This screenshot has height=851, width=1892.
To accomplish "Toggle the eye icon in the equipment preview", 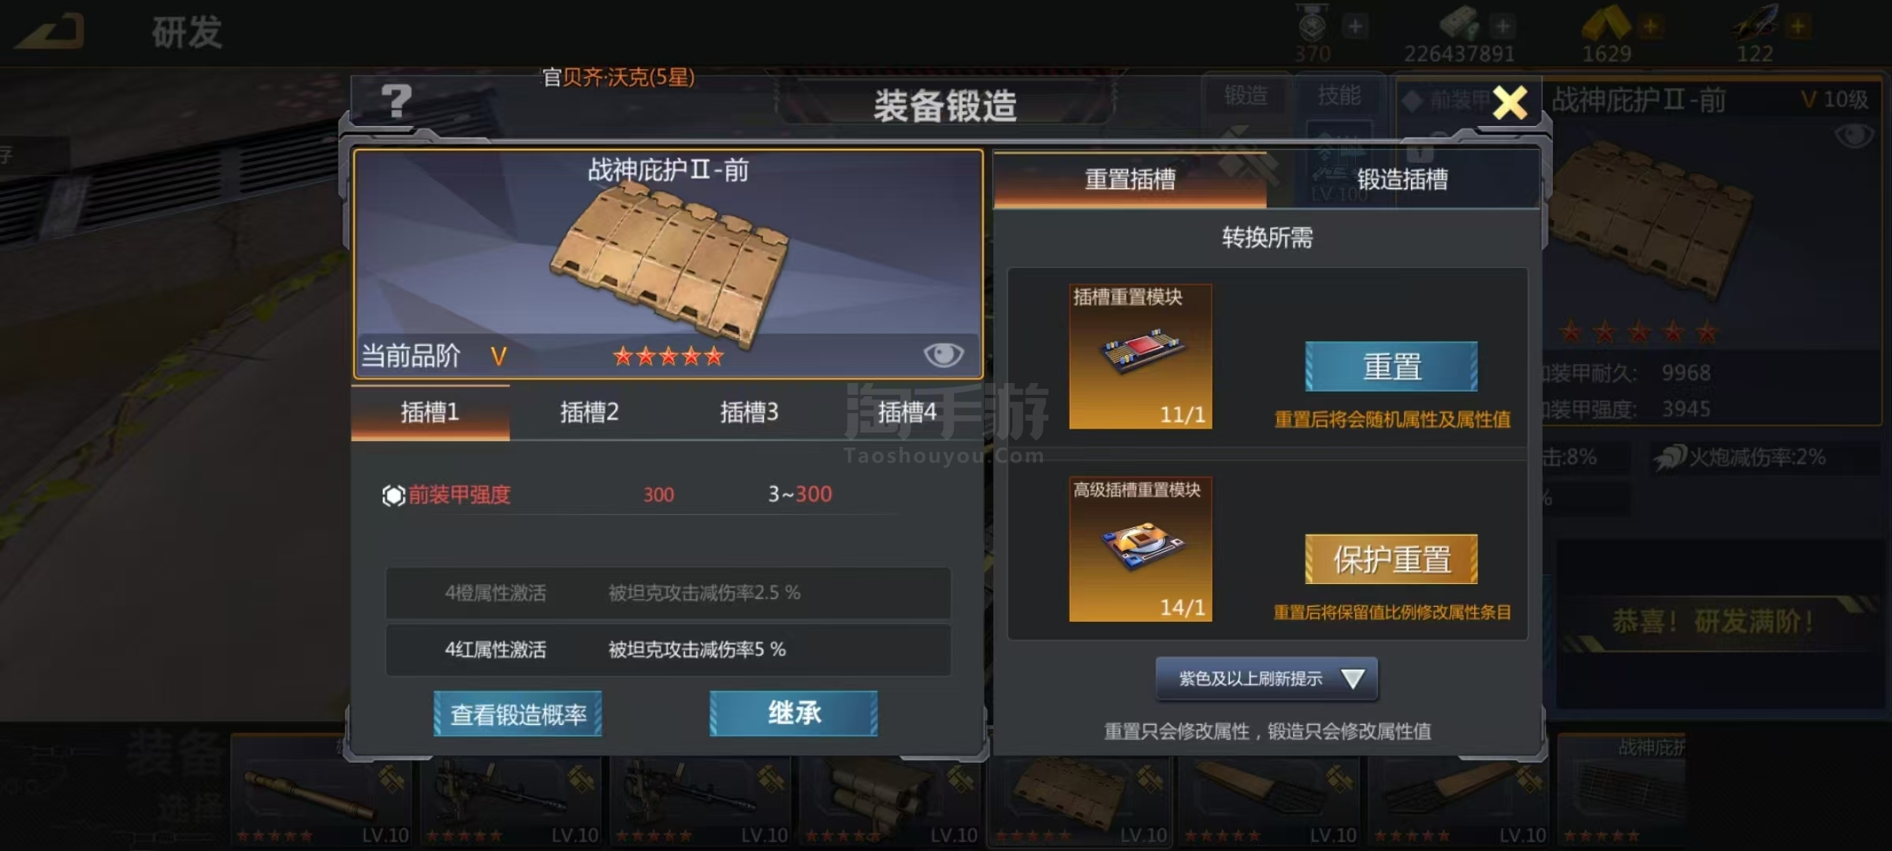I will click(943, 355).
